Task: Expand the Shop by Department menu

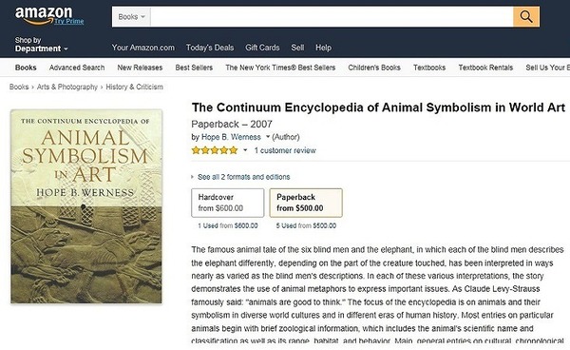Action: point(41,45)
